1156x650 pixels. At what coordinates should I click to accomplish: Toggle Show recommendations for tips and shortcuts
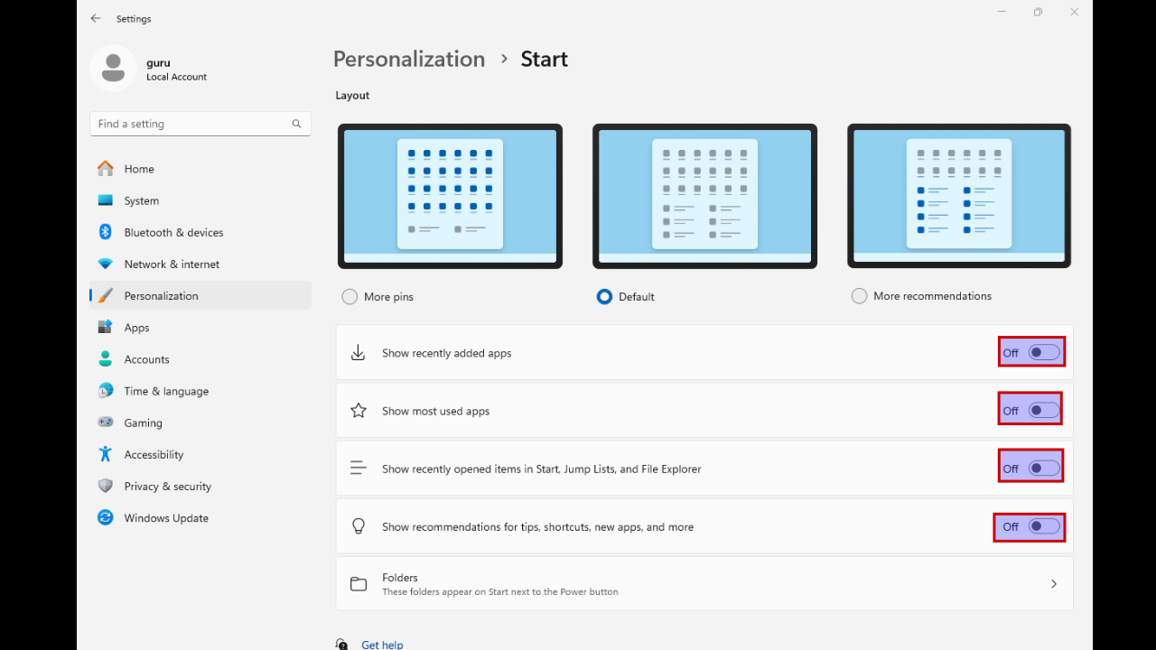tap(1044, 526)
